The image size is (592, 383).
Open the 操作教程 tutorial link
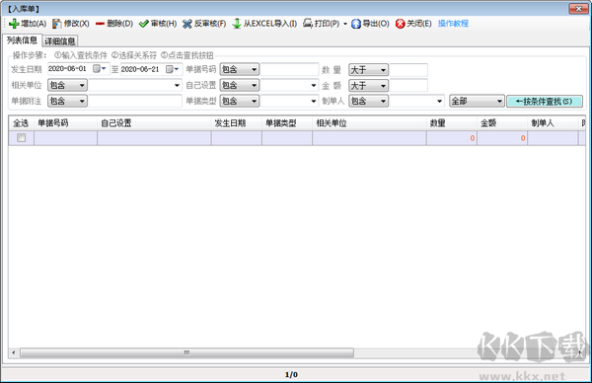(453, 24)
